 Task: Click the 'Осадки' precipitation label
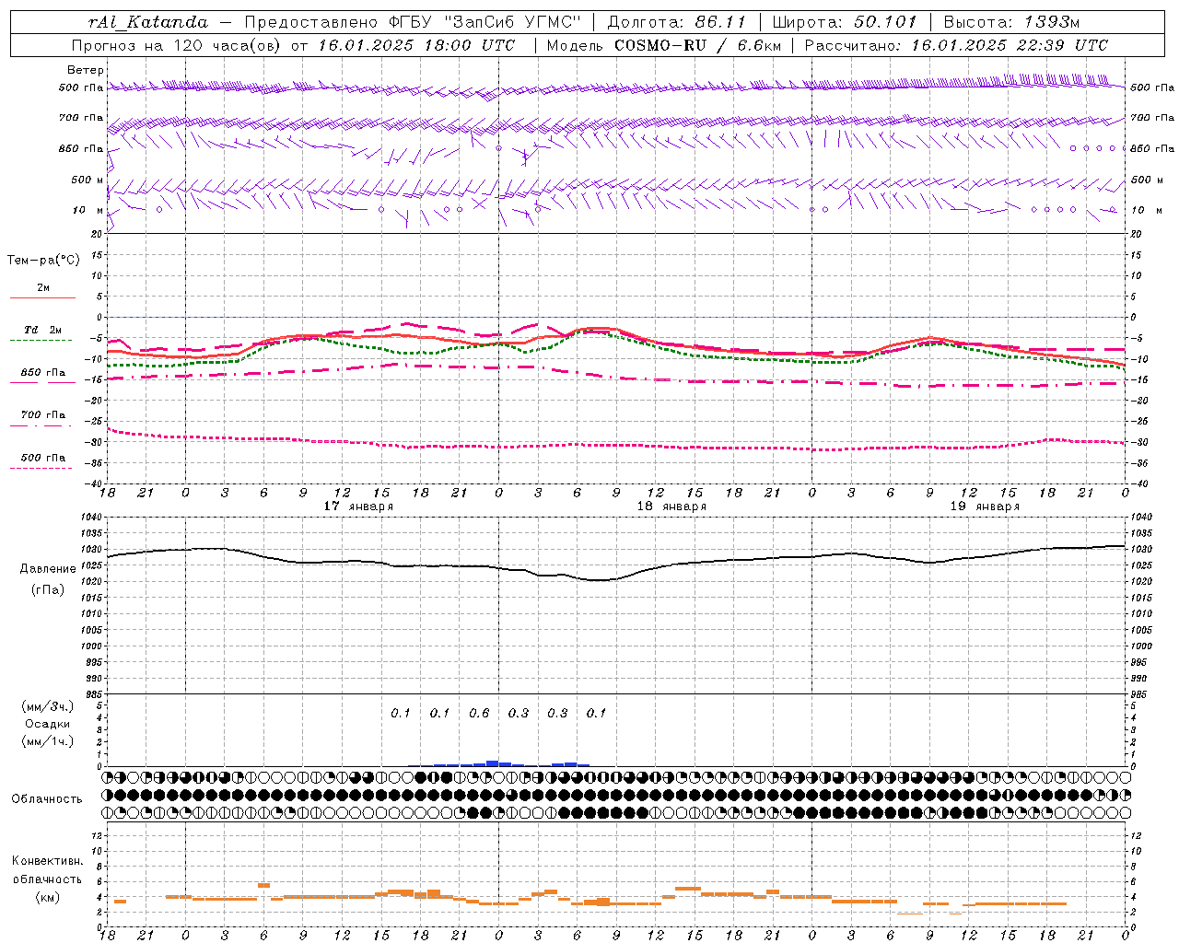(x=48, y=724)
